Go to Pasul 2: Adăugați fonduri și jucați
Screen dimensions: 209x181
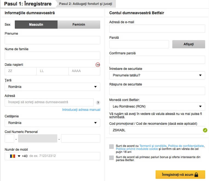[85, 4]
